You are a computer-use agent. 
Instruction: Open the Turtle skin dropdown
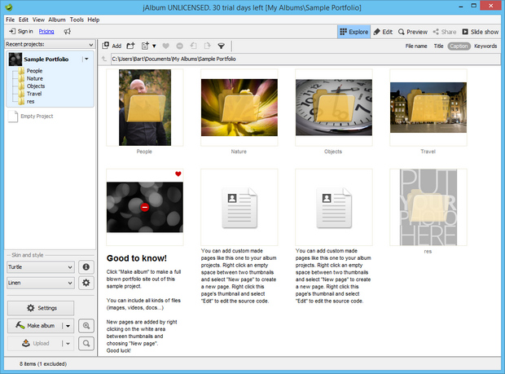point(41,266)
